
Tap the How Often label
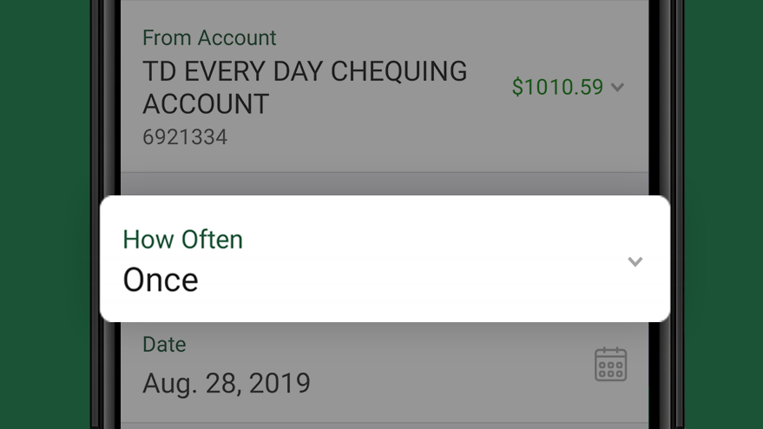[x=182, y=239]
